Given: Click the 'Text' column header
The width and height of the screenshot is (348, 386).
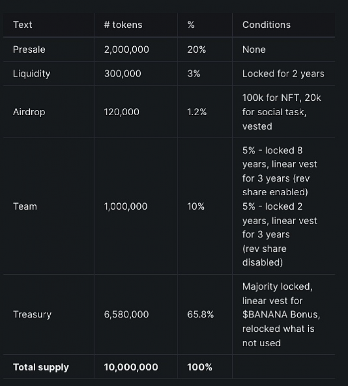Looking at the screenshot, I should (22, 25).
